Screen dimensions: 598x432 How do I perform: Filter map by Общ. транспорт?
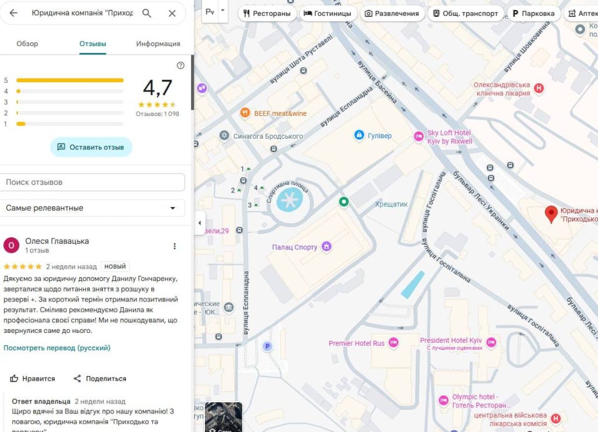[x=465, y=13]
